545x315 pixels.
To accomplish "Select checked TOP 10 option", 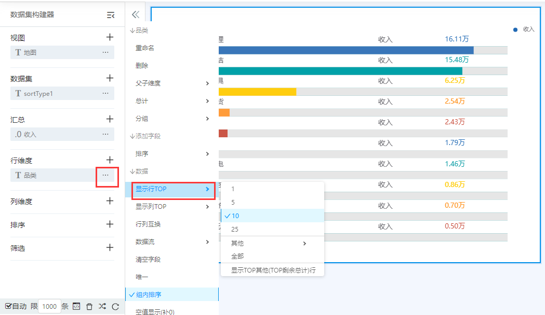I will 272,216.
